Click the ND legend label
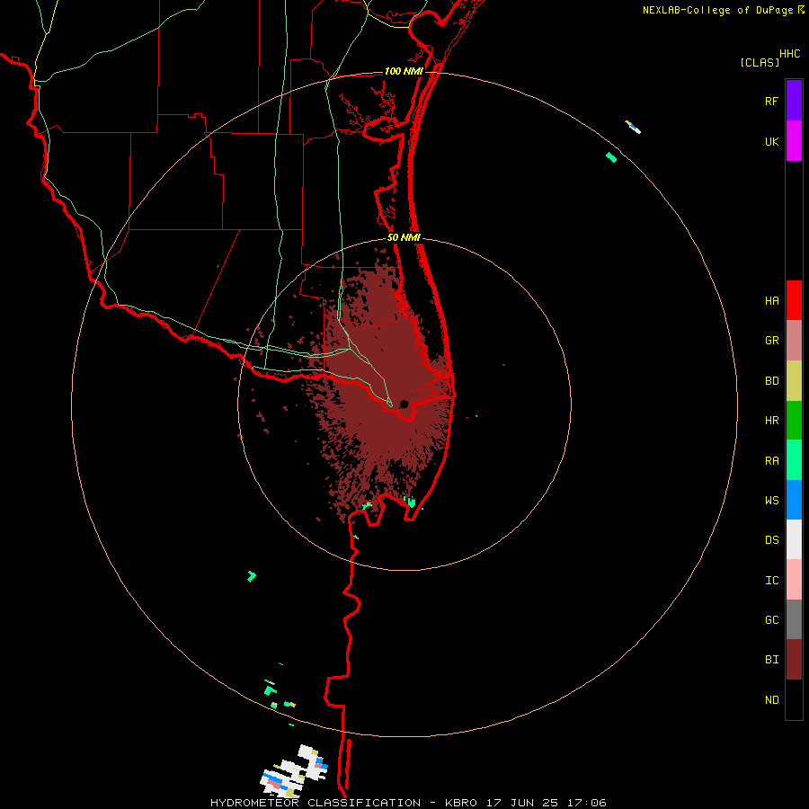809x809 pixels. (771, 700)
